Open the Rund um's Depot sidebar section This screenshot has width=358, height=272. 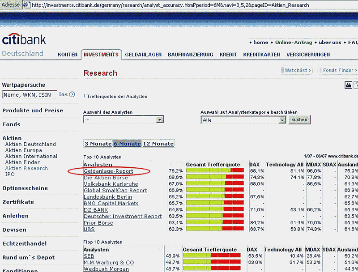(29, 258)
